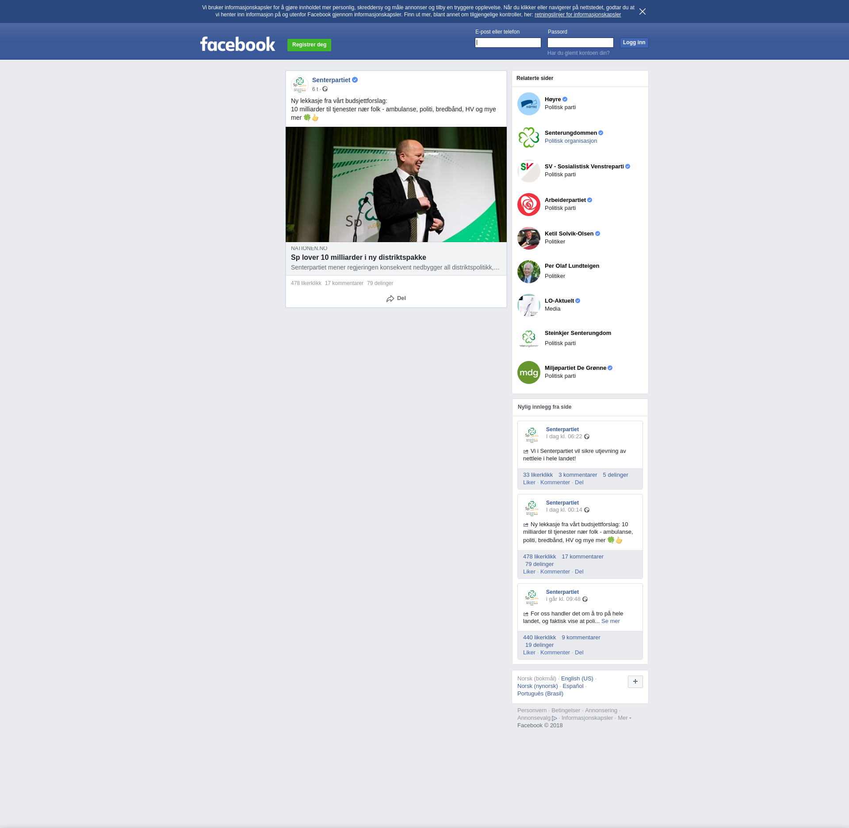
Task: Click 17 kommentarer under the main post
Action: (x=344, y=283)
